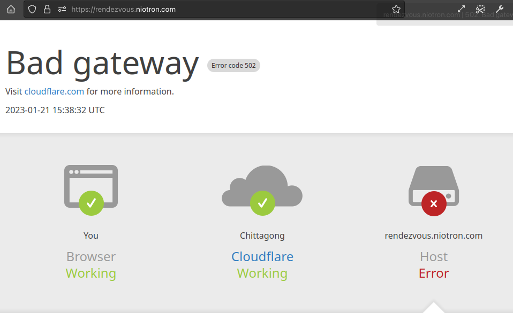Viewport: 513px width, 314px height.
Task: Open the site permissions icon
Action: [x=62, y=9]
